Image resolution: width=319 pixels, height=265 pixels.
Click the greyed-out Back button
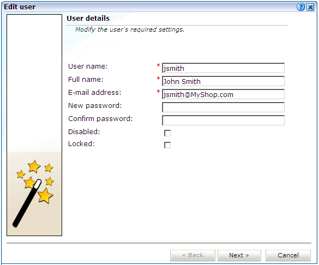pyautogui.click(x=192, y=255)
